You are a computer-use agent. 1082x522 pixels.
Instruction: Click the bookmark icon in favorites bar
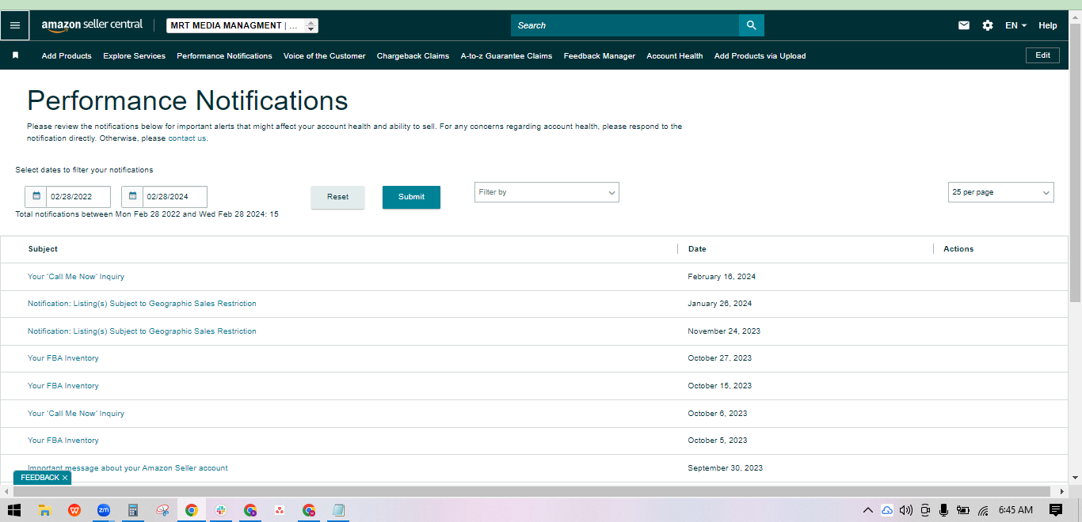(15, 55)
